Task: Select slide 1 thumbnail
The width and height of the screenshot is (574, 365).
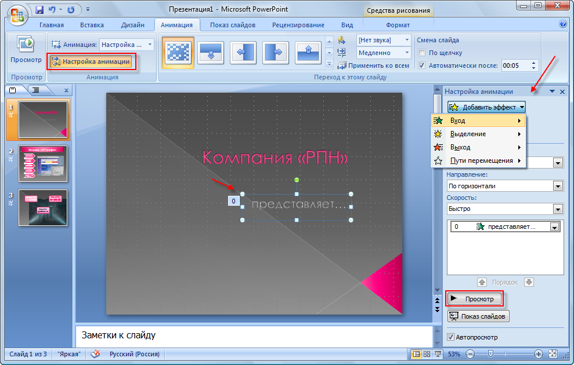Action: (43, 120)
